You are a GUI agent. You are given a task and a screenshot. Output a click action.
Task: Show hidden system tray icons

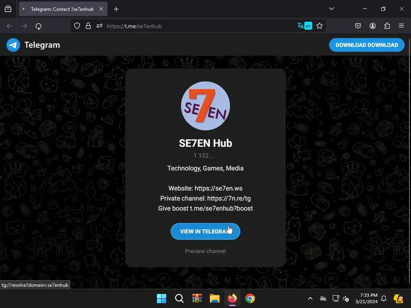(310, 298)
